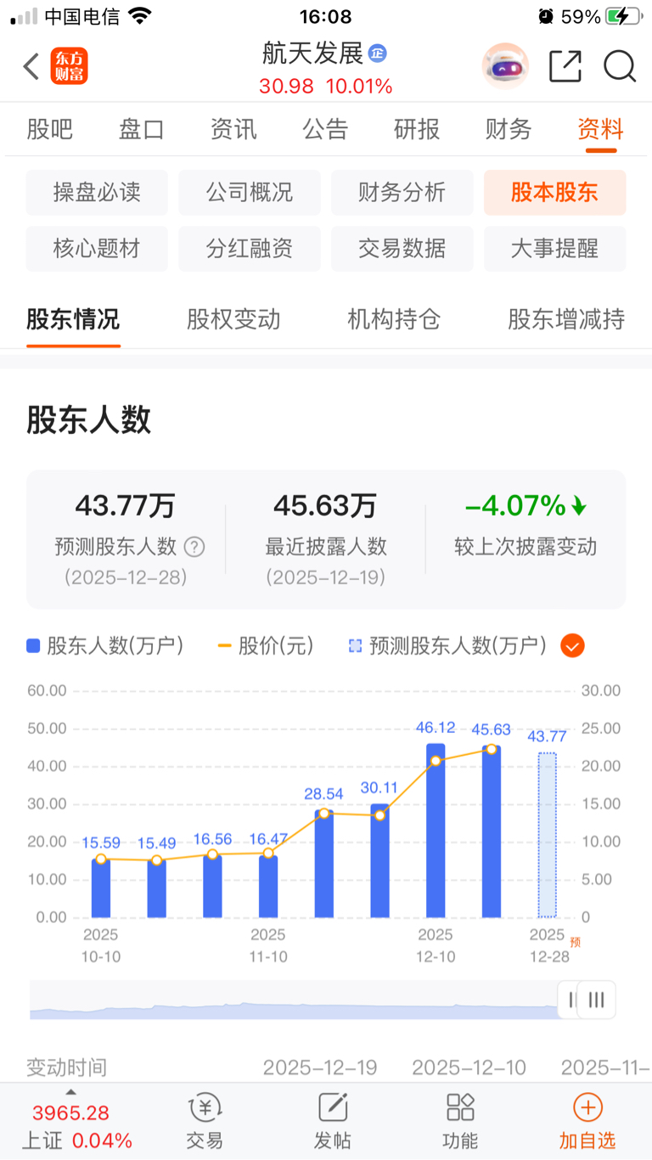The height and width of the screenshot is (1160, 652).
Task: Tap the 30.11 bar in the chart
Action: tap(380, 861)
